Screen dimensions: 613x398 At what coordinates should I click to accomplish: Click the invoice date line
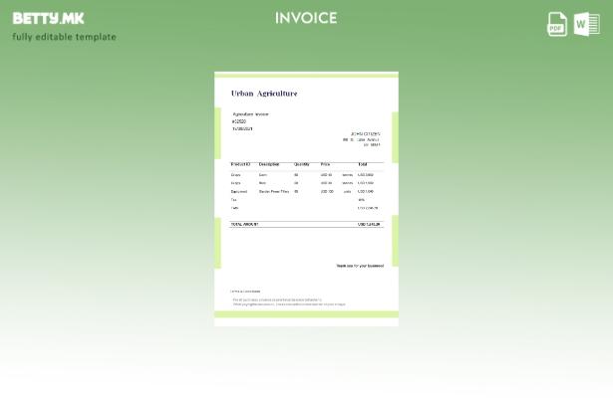tap(242, 128)
